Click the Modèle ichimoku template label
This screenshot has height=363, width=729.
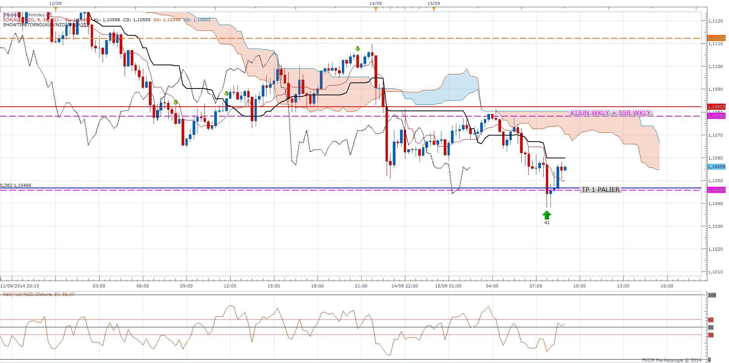coord(27,15)
